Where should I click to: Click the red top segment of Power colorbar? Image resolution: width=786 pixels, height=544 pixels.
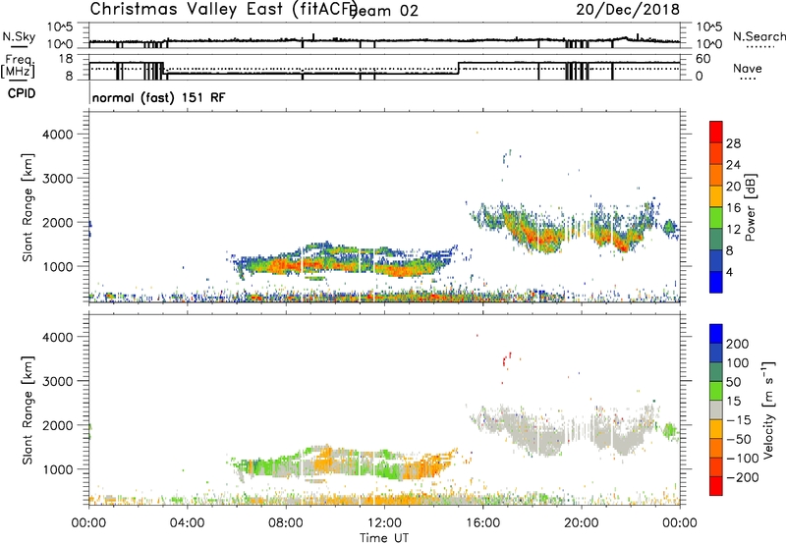(x=716, y=132)
